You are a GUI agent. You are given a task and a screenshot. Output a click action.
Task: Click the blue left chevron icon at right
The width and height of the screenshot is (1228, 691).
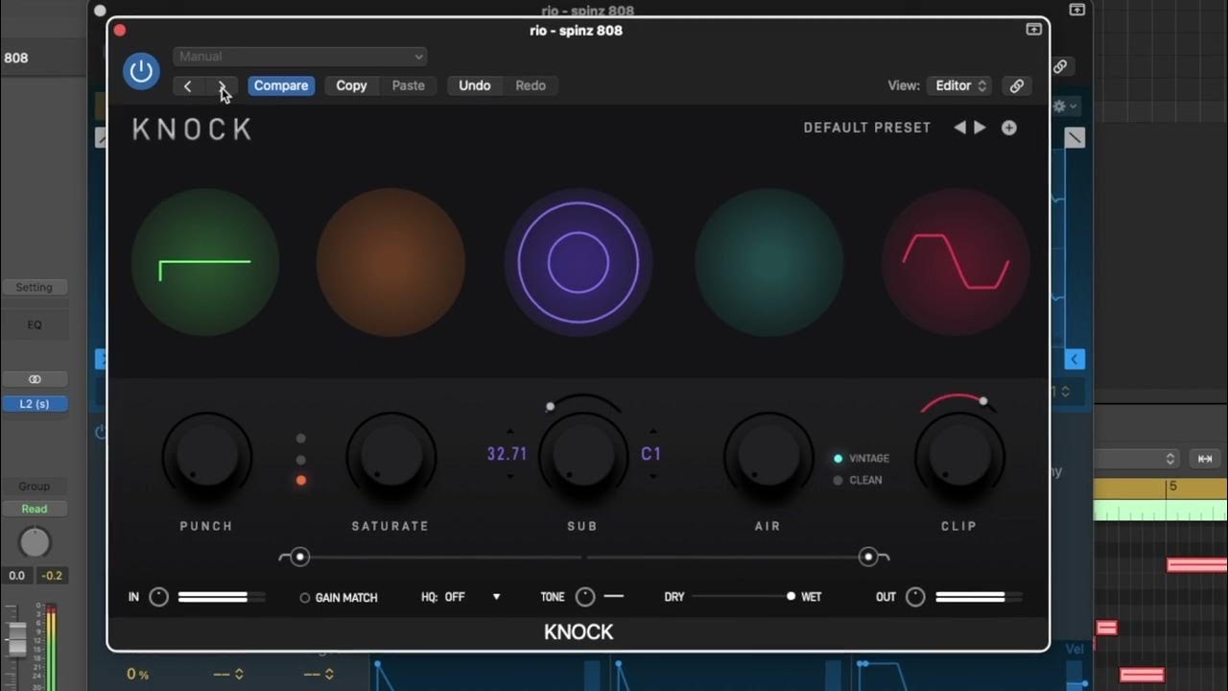pos(1075,359)
